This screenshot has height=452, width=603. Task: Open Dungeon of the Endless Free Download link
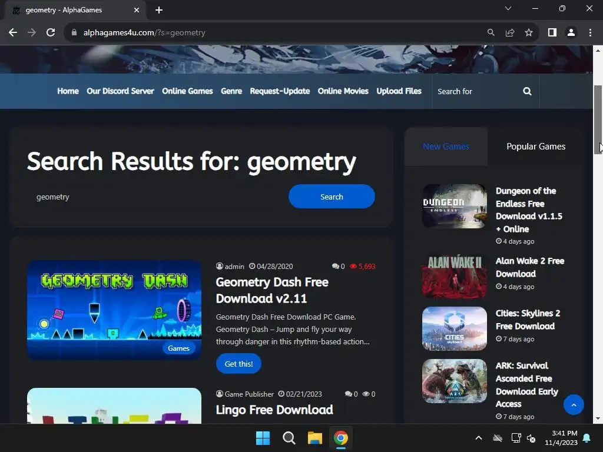pyautogui.click(x=529, y=210)
